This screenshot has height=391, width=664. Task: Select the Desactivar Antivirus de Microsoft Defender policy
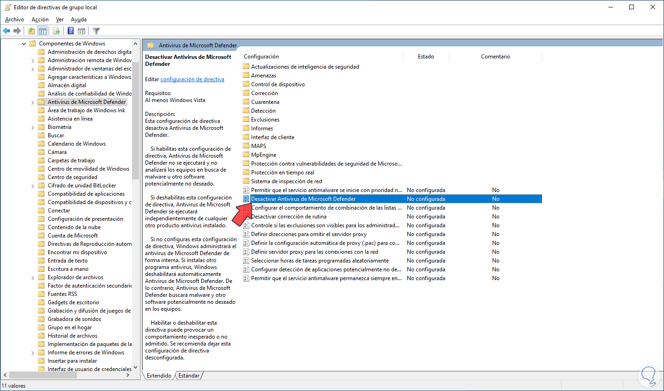(x=304, y=199)
